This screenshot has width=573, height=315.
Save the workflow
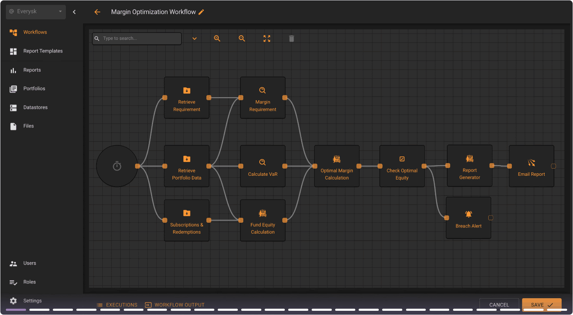542,305
